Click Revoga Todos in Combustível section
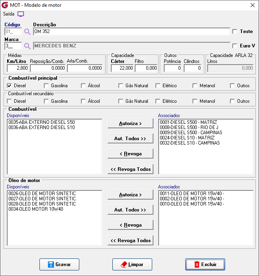 (x=130, y=169)
